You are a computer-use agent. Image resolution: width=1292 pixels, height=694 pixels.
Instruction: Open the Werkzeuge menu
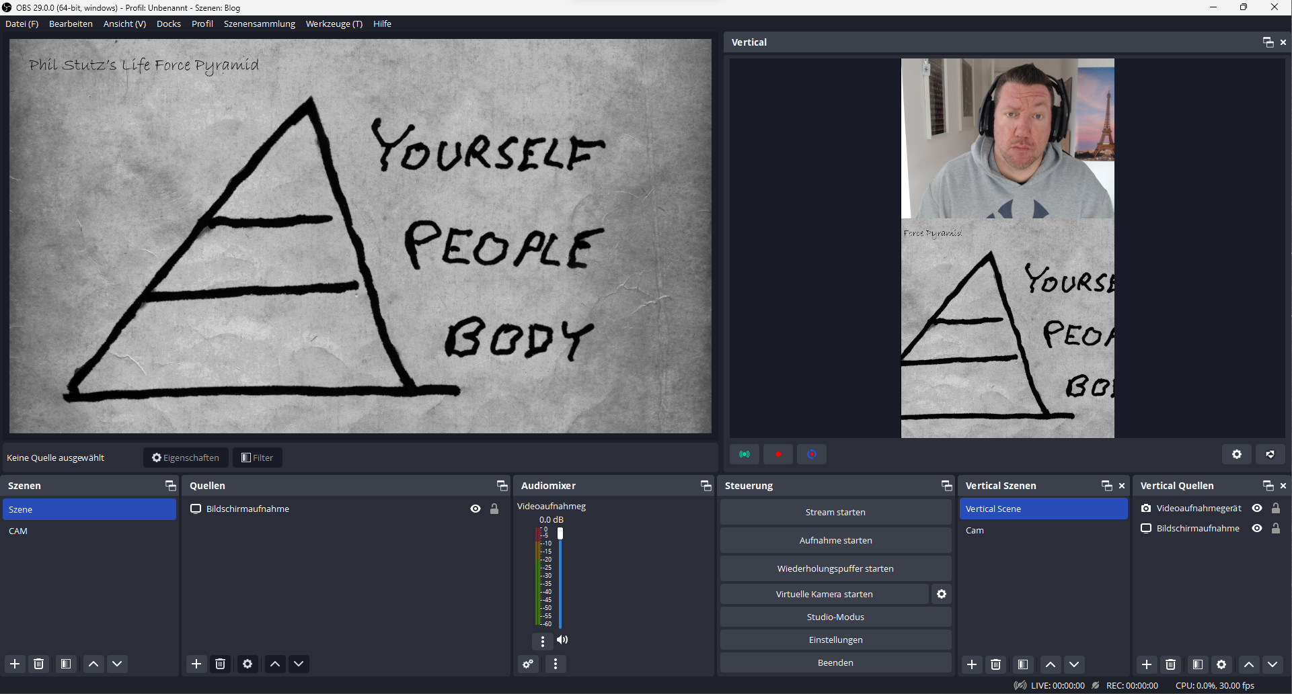coord(334,24)
